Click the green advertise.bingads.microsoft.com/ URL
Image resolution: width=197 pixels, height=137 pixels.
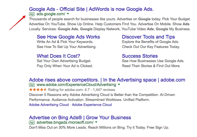tap(65, 122)
